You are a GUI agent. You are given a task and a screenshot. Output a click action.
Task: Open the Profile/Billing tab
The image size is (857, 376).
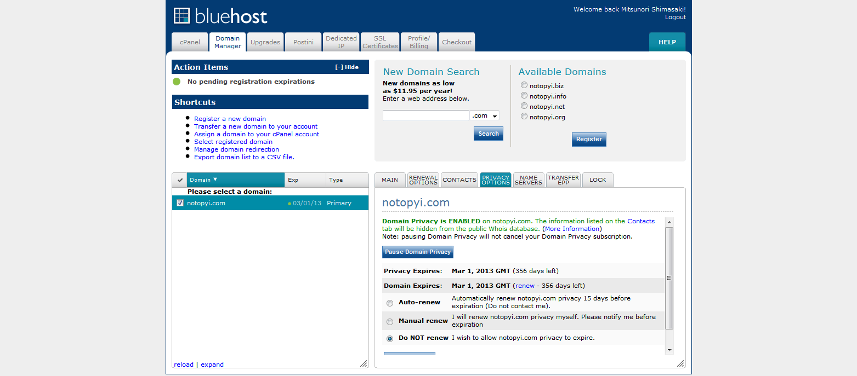click(419, 42)
